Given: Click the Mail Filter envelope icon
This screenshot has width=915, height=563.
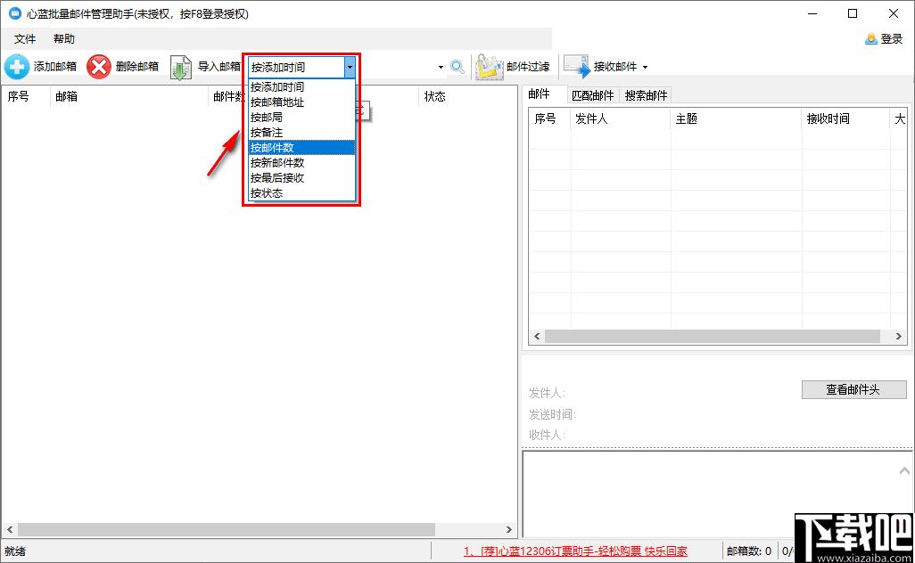Looking at the screenshot, I should (489, 67).
